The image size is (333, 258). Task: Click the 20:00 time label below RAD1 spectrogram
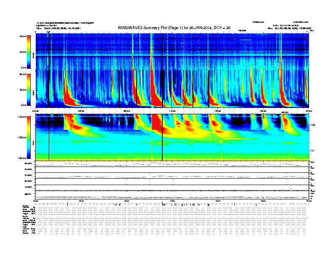click(263, 111)
